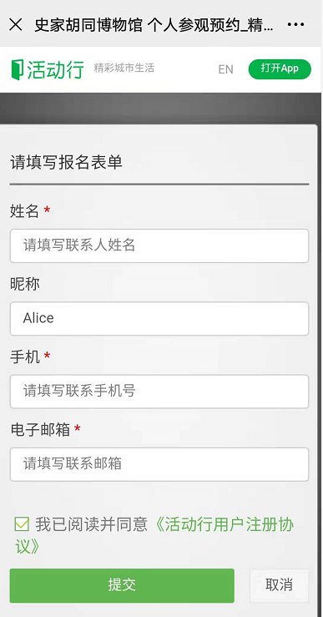Close the page with the X icon
The width and height of the screenshot is (323, 617).
15,25
